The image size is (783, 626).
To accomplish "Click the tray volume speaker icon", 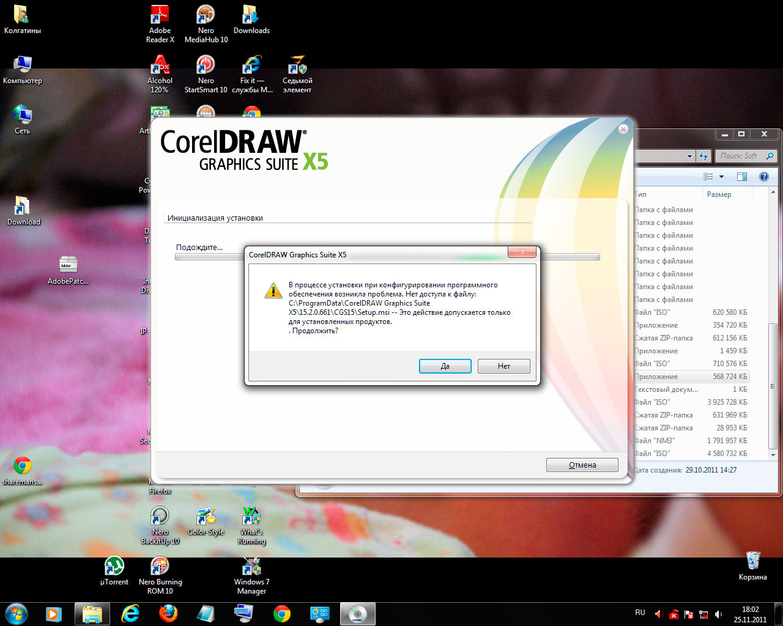I will 719,614.
